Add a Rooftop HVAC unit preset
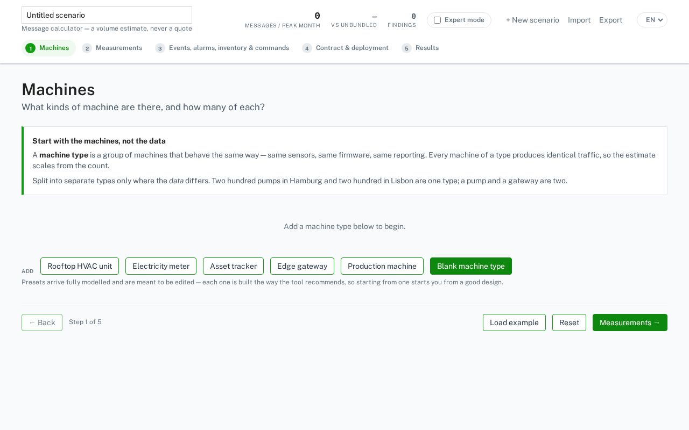 point(80,266)
